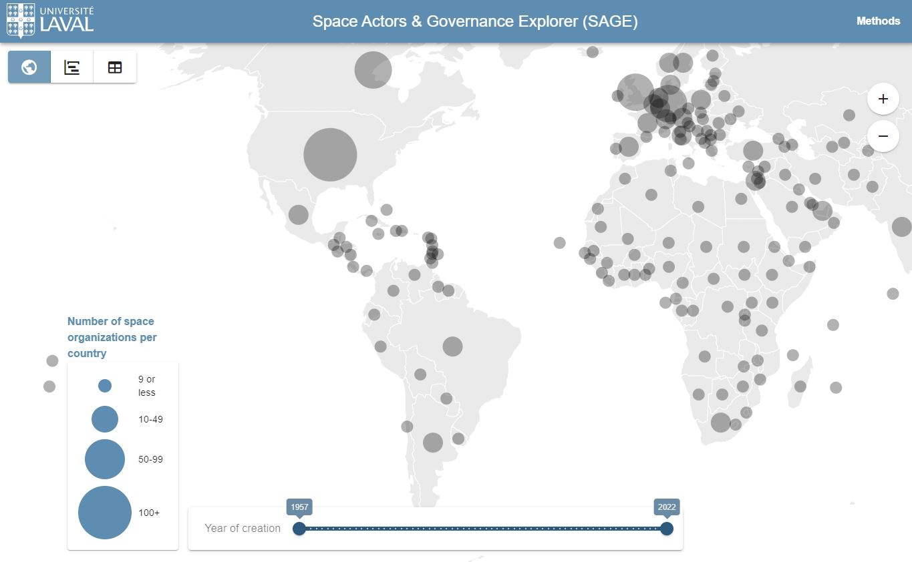Image resolution: width=912 pixels, height=562 pixels.
Task: Select the large United States bubble
Action: (x=330, y=155)
